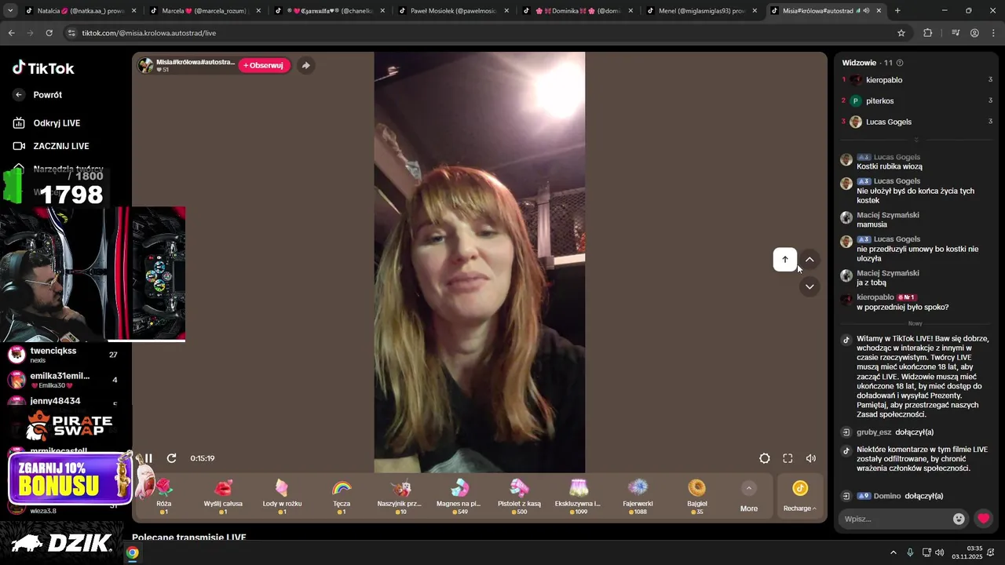Send the Fajerwerki gift
The height and width of the screenshot is (565, 1005).
point(638,496)
